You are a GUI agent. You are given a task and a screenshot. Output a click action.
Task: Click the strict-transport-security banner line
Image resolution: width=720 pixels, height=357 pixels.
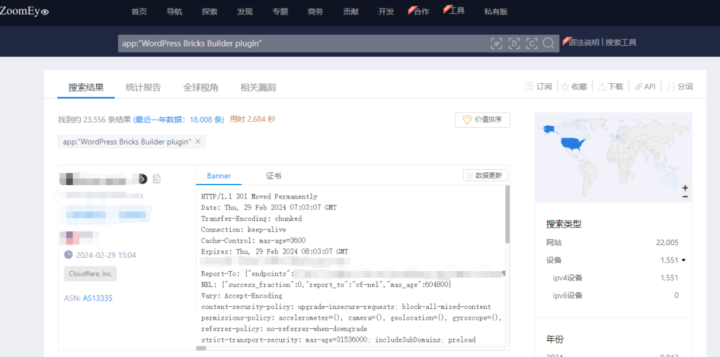tap(339, 340)
